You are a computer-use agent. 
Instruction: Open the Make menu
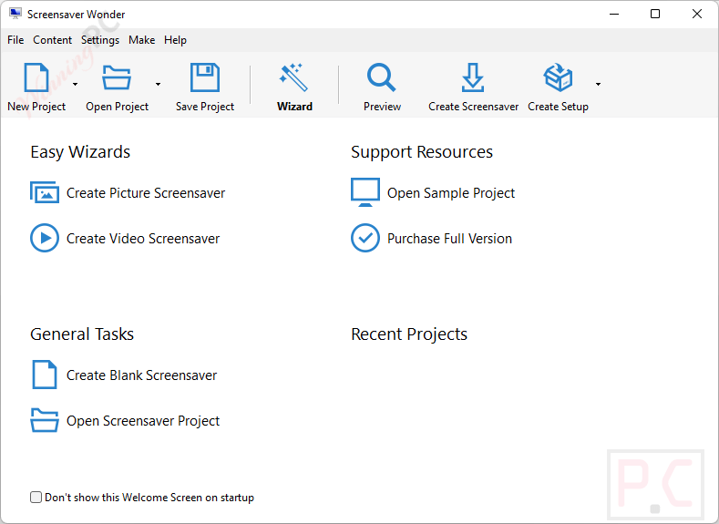(141, 40)
